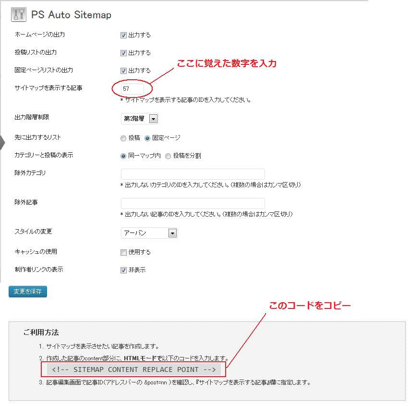Select the 同一マップ内 radio option
Screen dimensions: 410x406
point(123,156)
